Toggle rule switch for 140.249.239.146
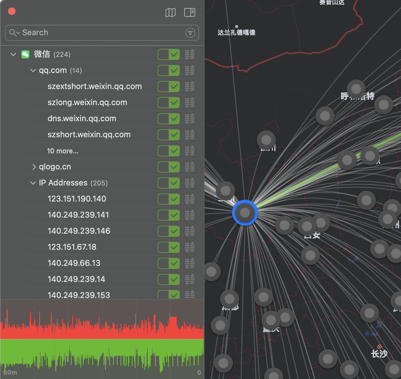The width and height of the screenshot is (401, 379). pos(169,231)
